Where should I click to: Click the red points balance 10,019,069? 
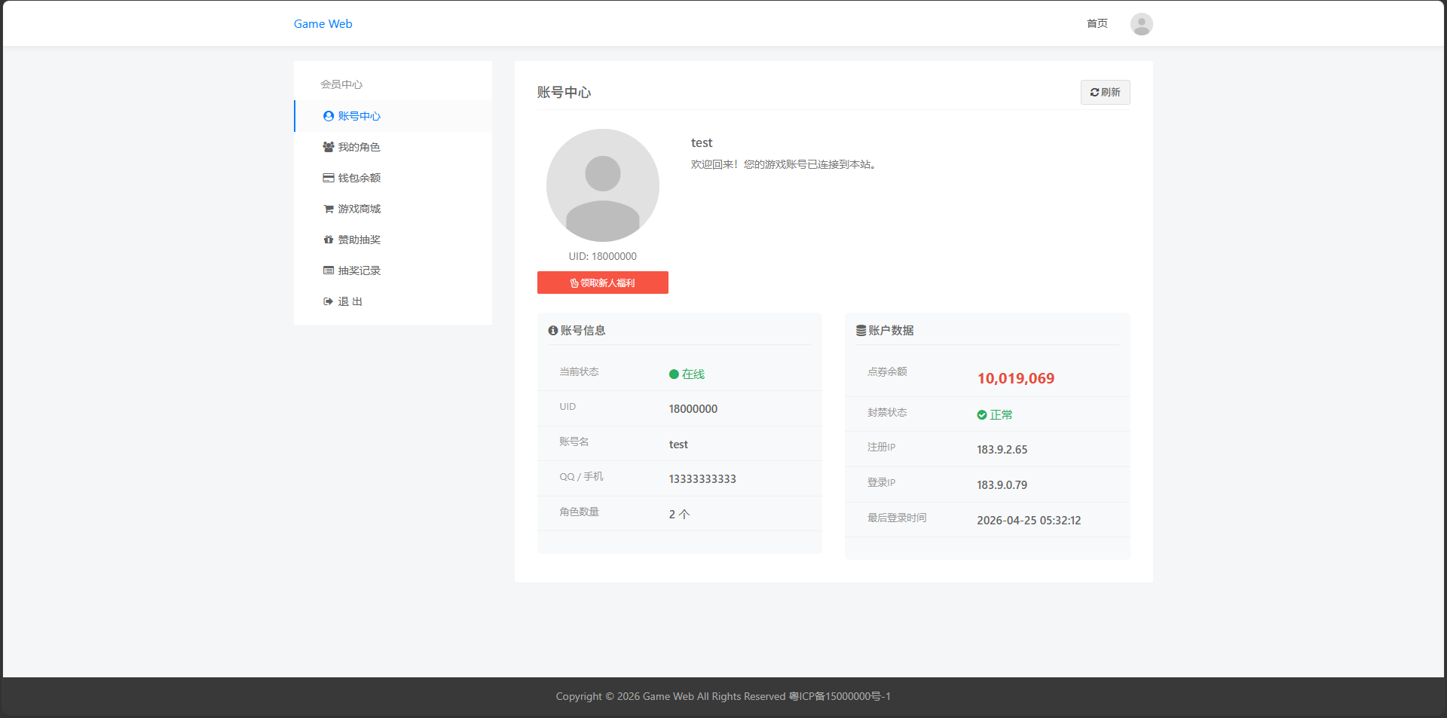pos(1015,378)
